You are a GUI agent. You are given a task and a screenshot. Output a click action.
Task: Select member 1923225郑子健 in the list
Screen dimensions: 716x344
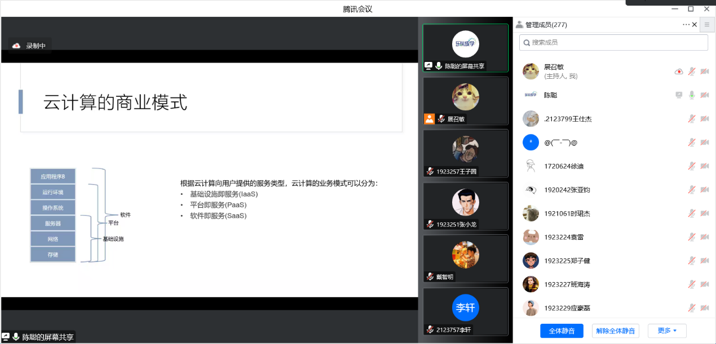point(567,261)
